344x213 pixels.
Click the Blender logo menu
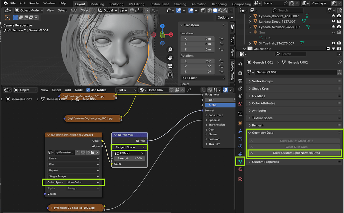6,3
